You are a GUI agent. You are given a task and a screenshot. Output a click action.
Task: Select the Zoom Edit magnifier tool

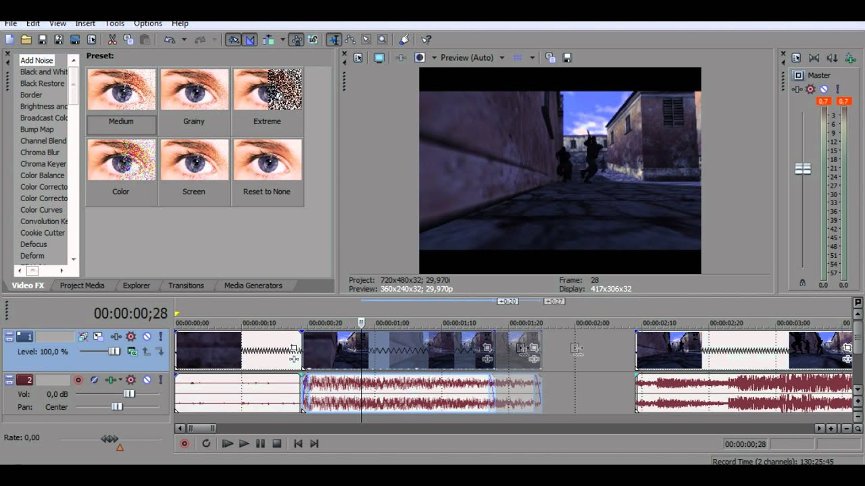pyautogui.click(x=382, y=40)
